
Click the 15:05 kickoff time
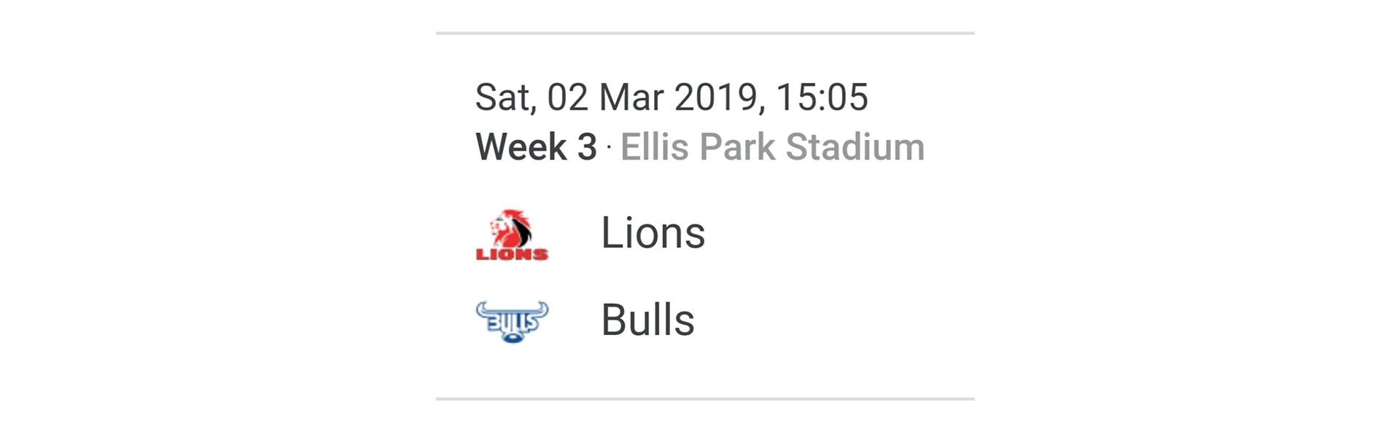(822, 98)
